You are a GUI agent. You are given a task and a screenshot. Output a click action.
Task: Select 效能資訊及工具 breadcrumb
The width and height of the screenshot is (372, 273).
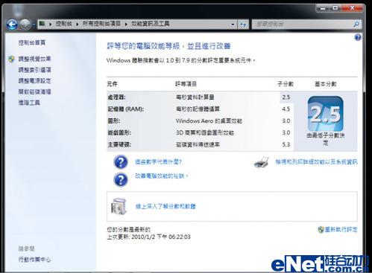pos(151,24)
